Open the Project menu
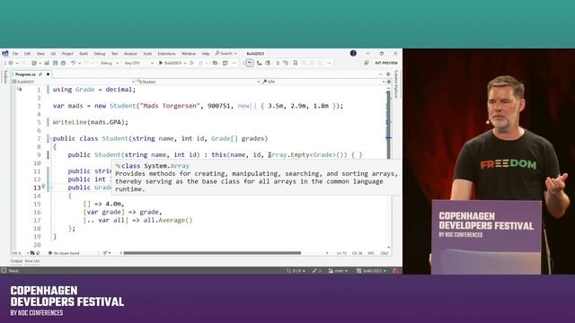 (67, 54)
